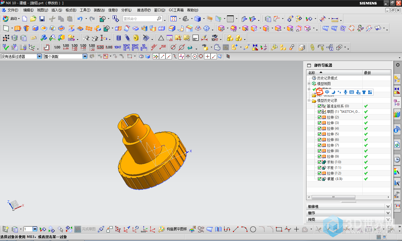
Task: Open the 分析(L) menu
Action: click(x=126, y=10)
